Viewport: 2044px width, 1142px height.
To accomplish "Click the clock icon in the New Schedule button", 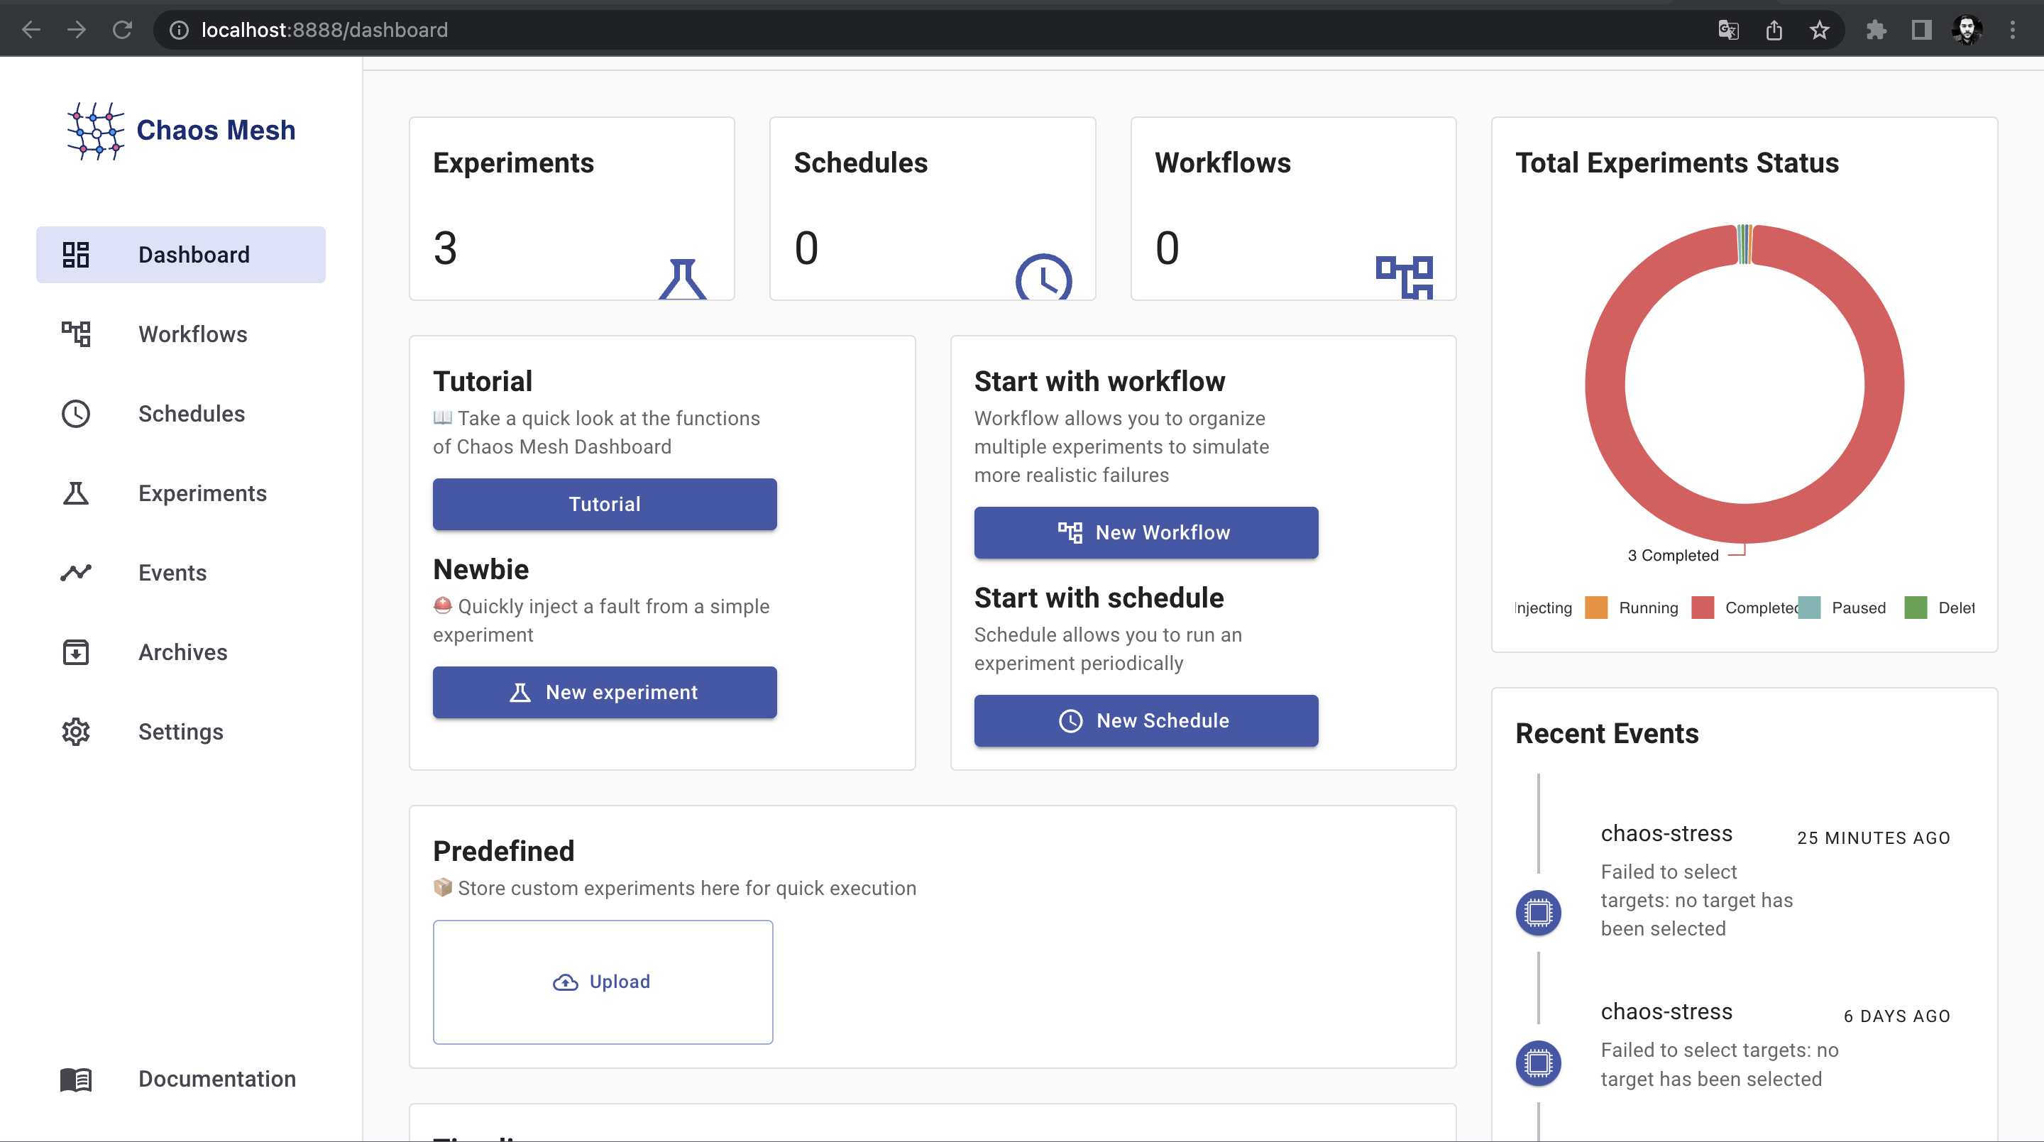I will [1070, 720].
